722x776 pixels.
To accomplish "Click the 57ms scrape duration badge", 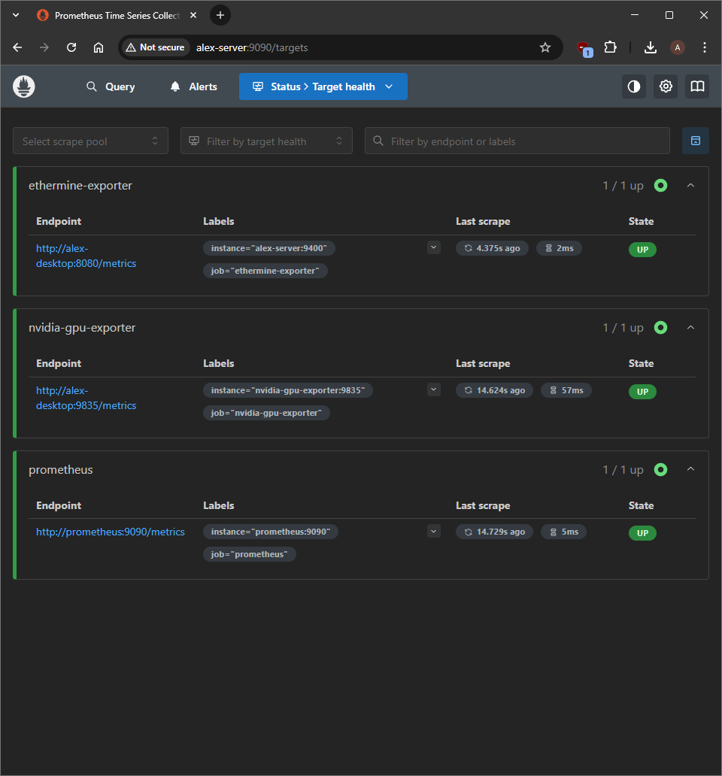I will pyautogui.click(x=566, y=390).
